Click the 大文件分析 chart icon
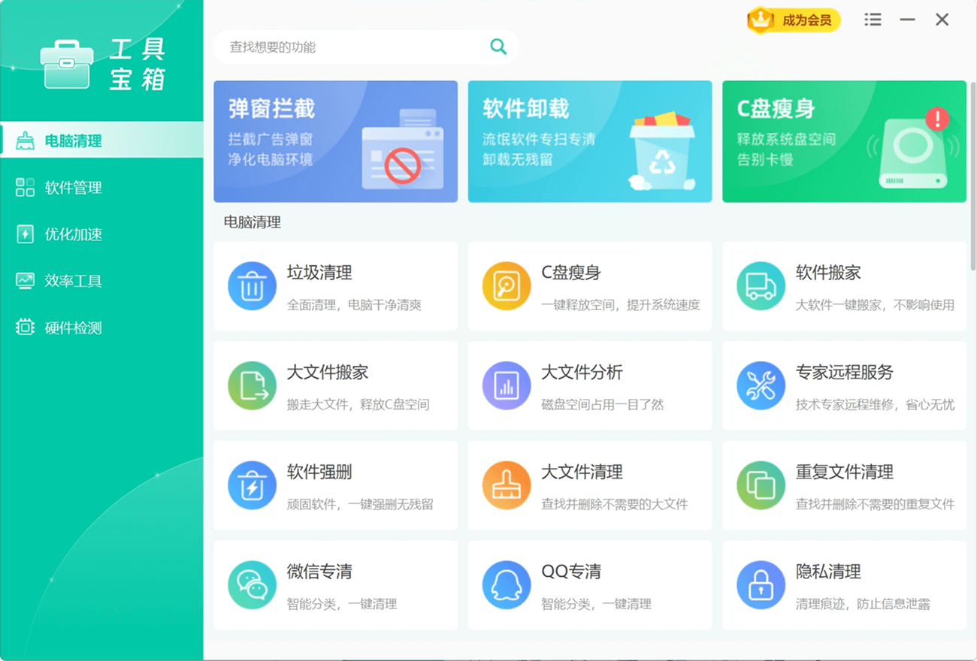977x661 pixels. pyautogui.click(x=507, y=386)
